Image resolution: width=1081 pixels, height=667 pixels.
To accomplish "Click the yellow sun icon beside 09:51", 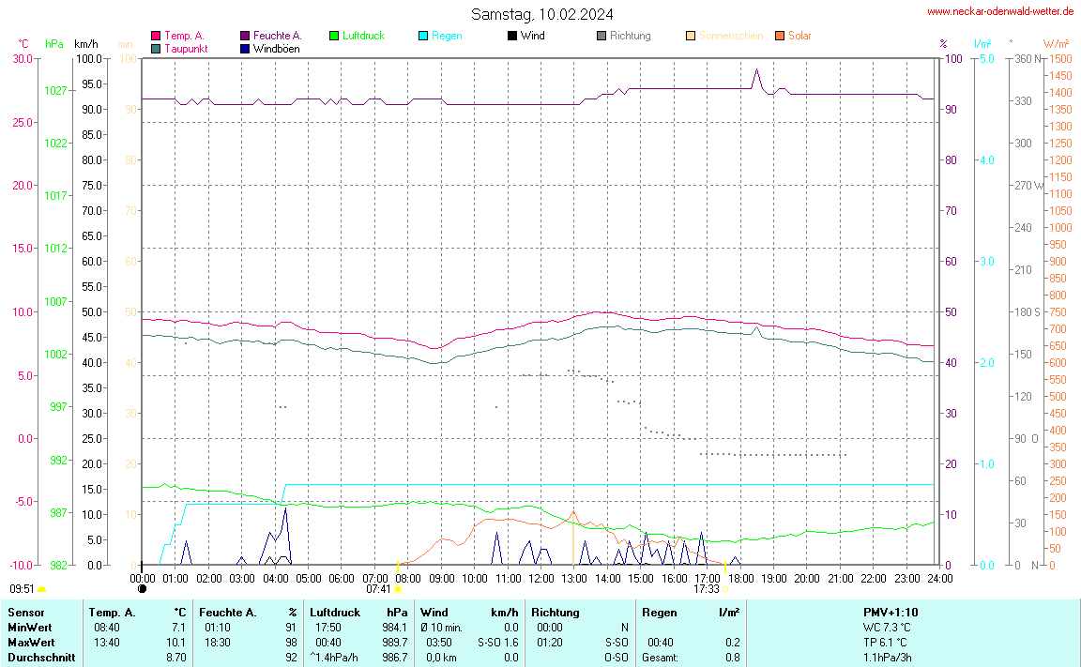I will click(x=42, y=589).
